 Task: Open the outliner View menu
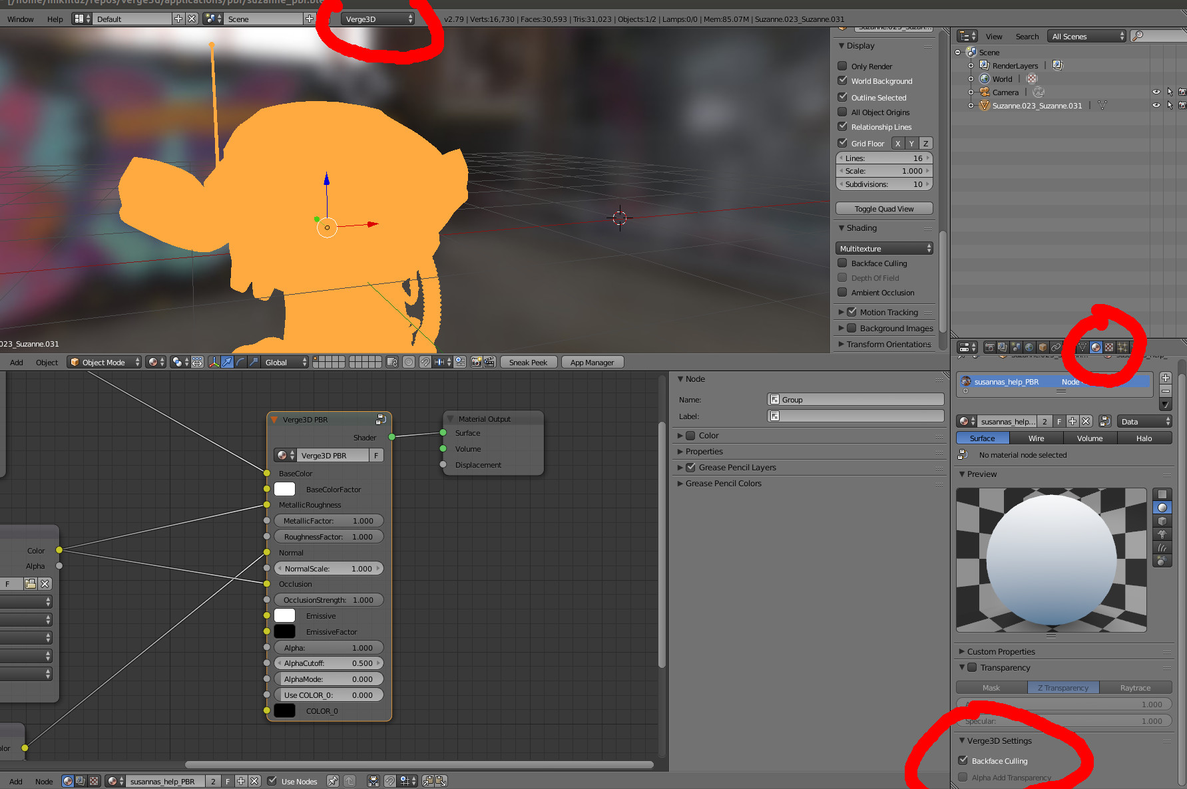click(994, 36)
